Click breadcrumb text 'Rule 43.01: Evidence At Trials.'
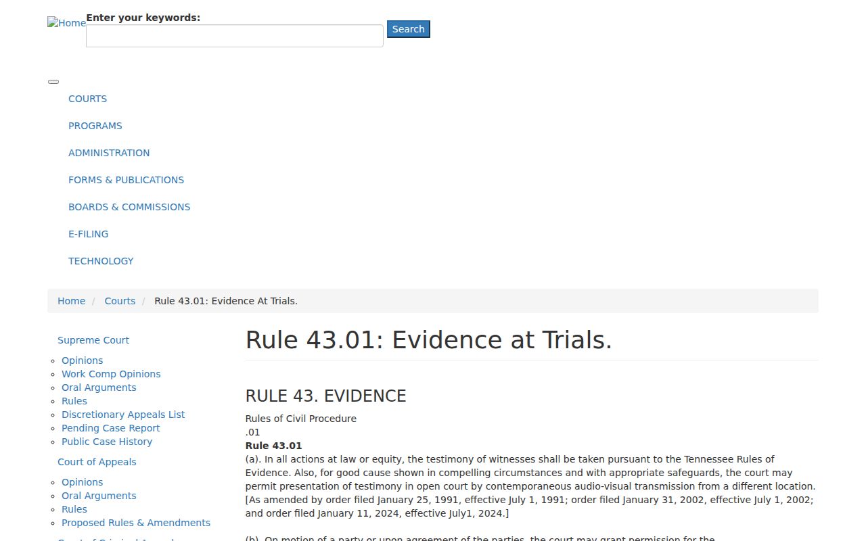Viewport: 866px width, 541px height. [x=226, y=301]
